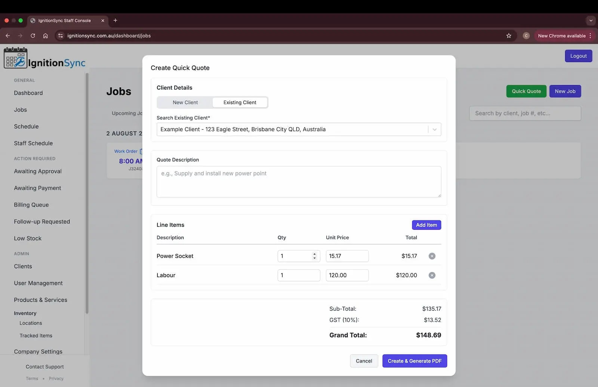
Task: Switch to New Client option
Action: coord(185,102)
